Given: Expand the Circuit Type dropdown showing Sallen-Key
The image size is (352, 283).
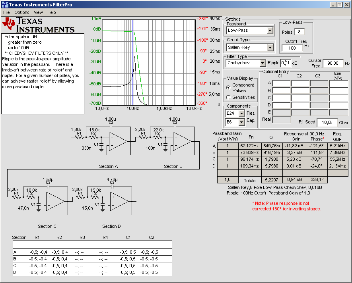Looking at the screenshot, I should 270,48.
